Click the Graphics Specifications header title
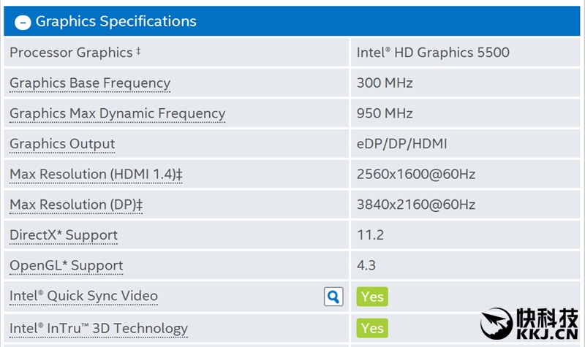 pos(116,22)
